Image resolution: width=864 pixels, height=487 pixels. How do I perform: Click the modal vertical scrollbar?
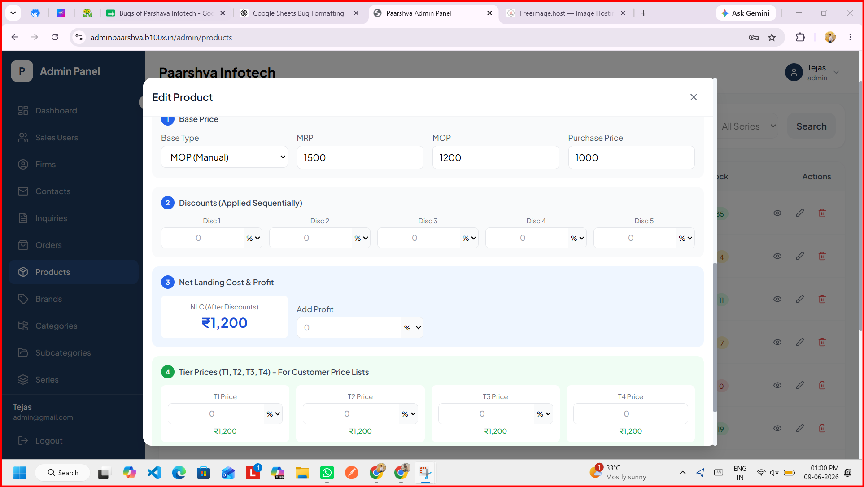pos(715,337)
